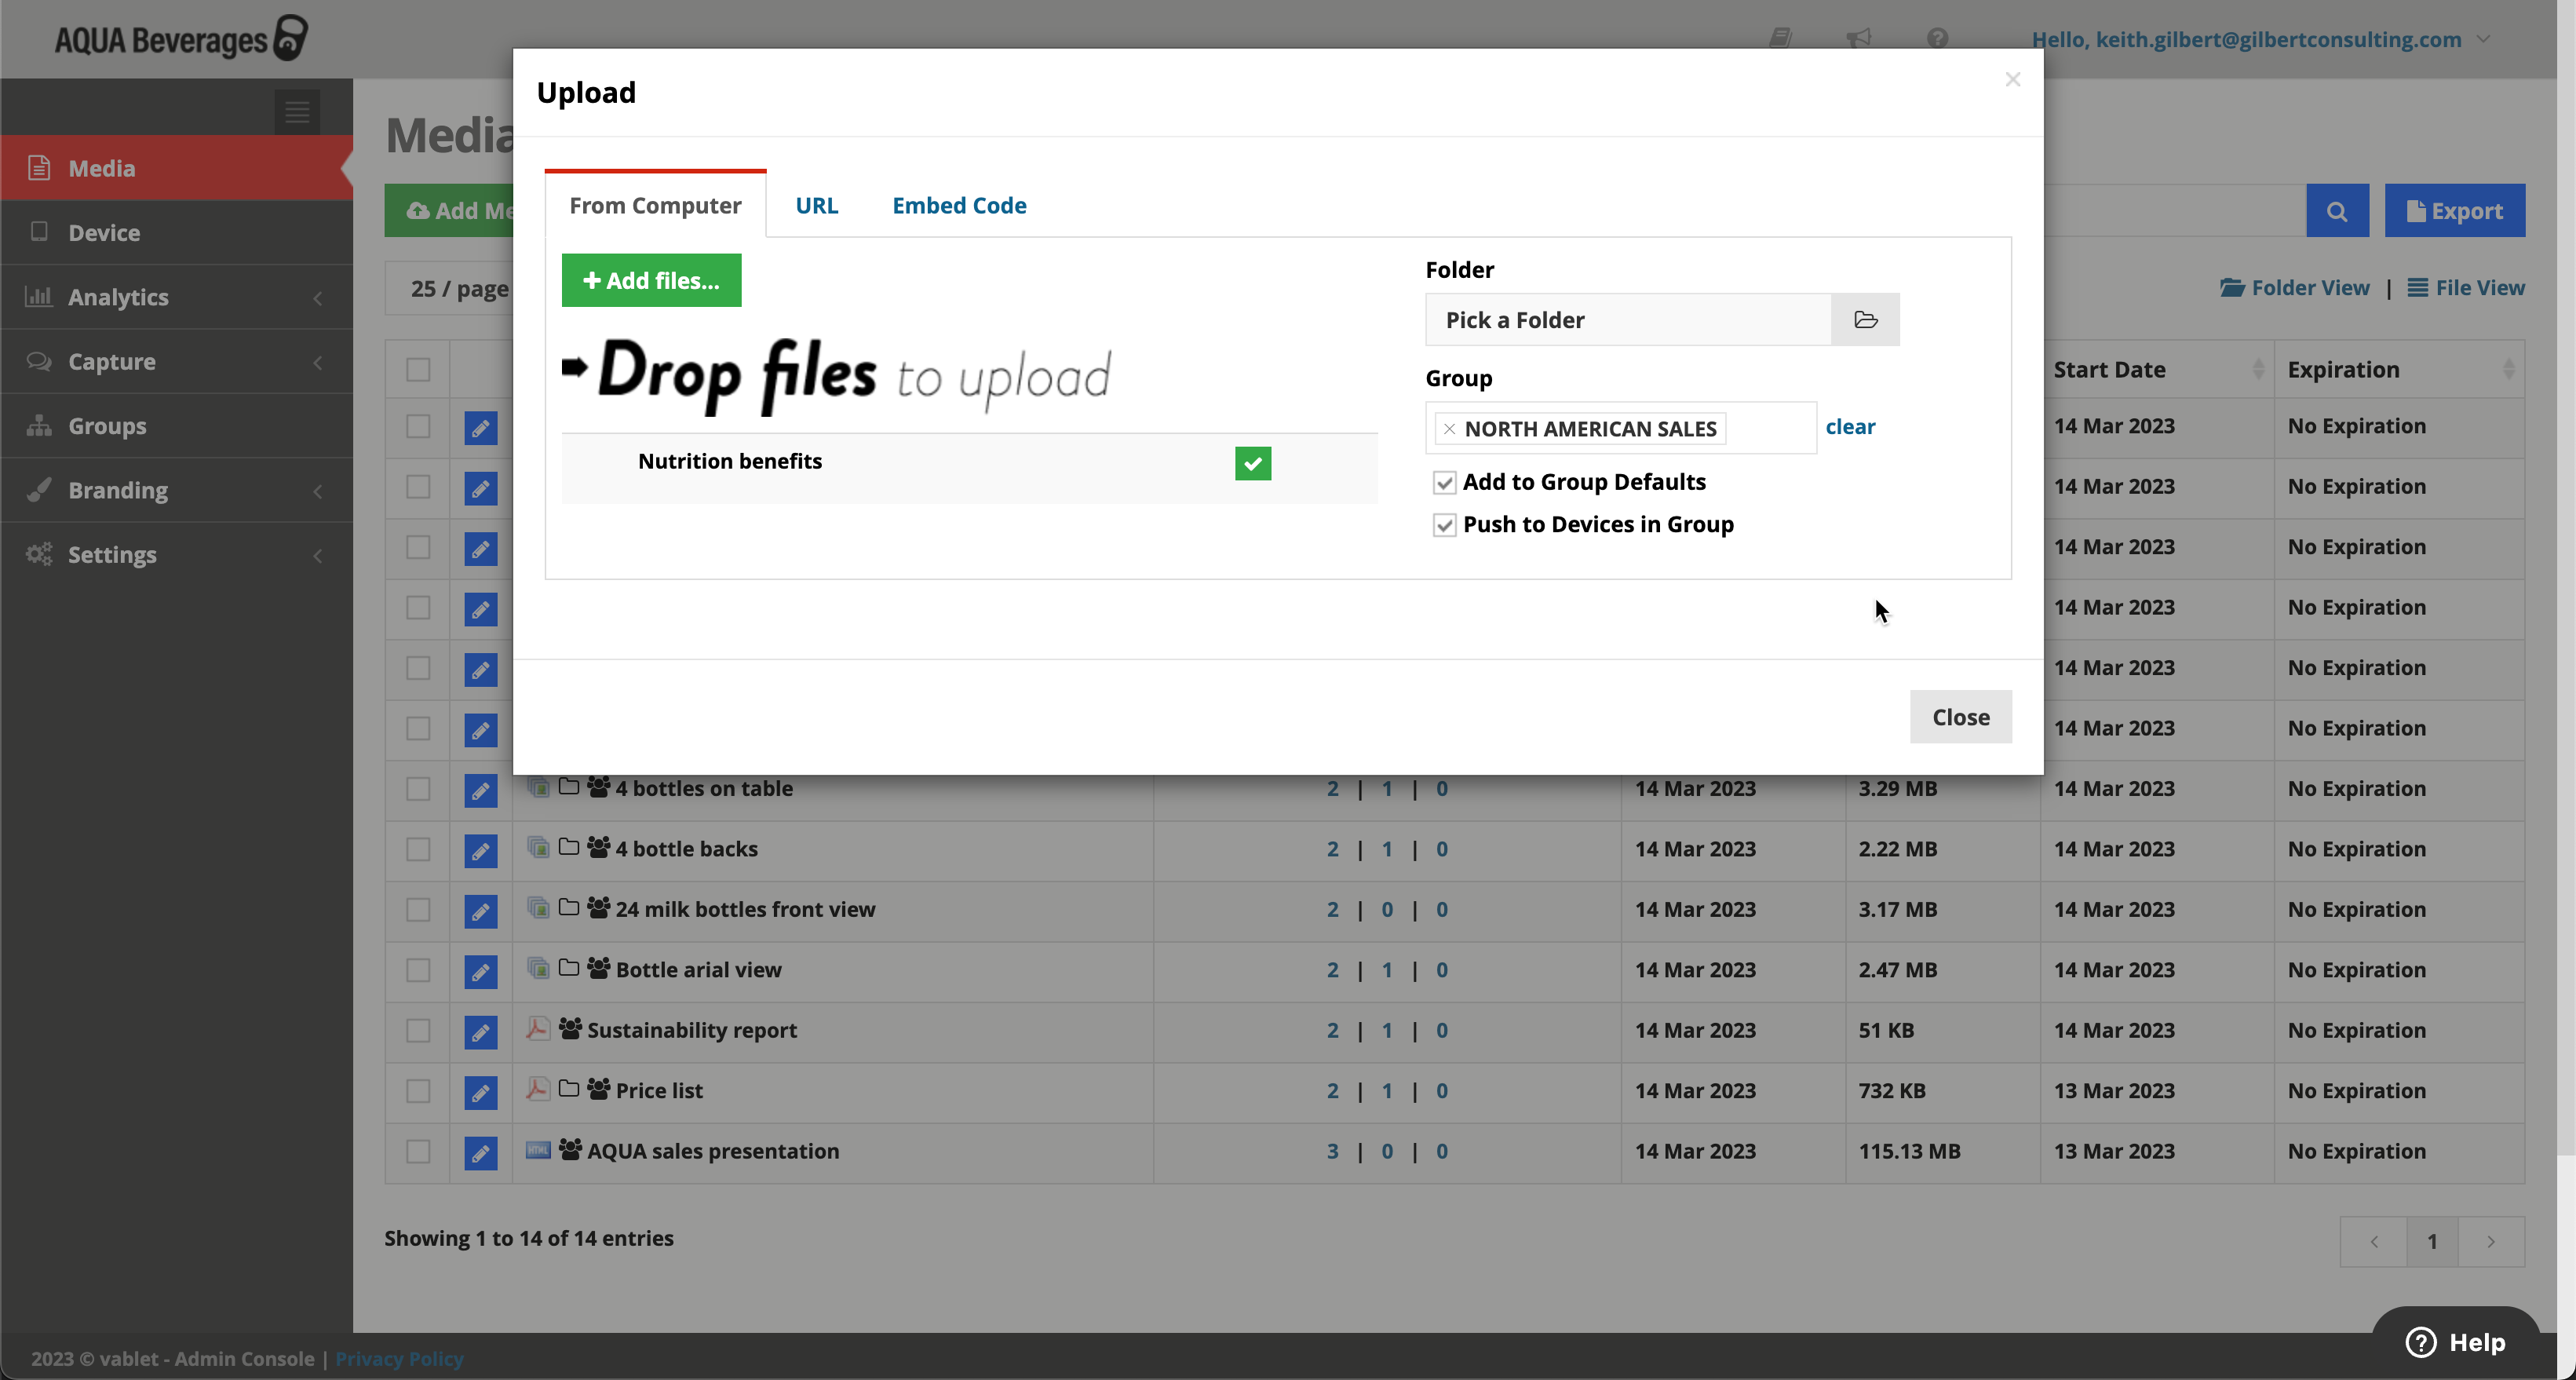Expand the Branding sidebar menu

tap(176, 490)
